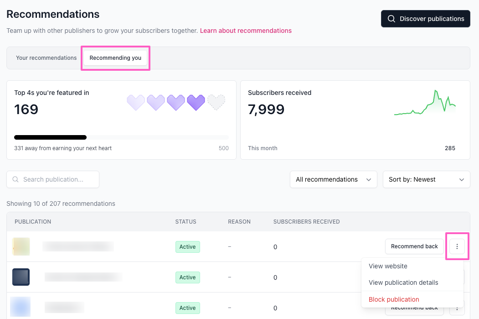The width and height of the screenshot is (479, 319).
Task: Click the third purple heart icon
Action: point(176,102)
